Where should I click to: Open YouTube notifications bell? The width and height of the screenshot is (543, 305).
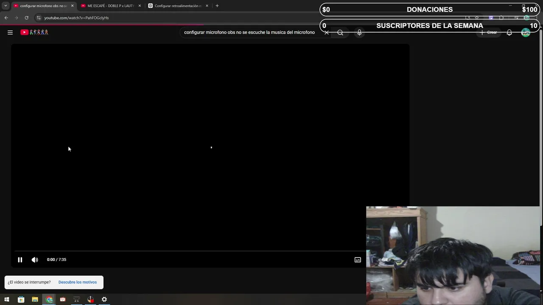pyautogui.click(x=509, y=32)
